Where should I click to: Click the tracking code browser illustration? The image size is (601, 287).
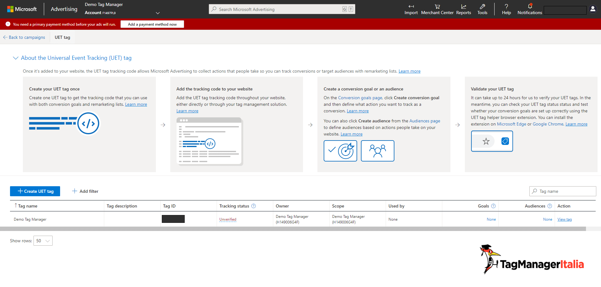(210, 141)
